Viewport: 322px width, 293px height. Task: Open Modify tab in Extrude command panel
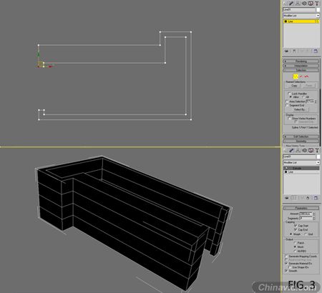[291, 150]
